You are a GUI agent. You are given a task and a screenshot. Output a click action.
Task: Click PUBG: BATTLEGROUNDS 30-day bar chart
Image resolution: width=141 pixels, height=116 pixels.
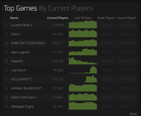pyautogui.click(x=83, y=43)
